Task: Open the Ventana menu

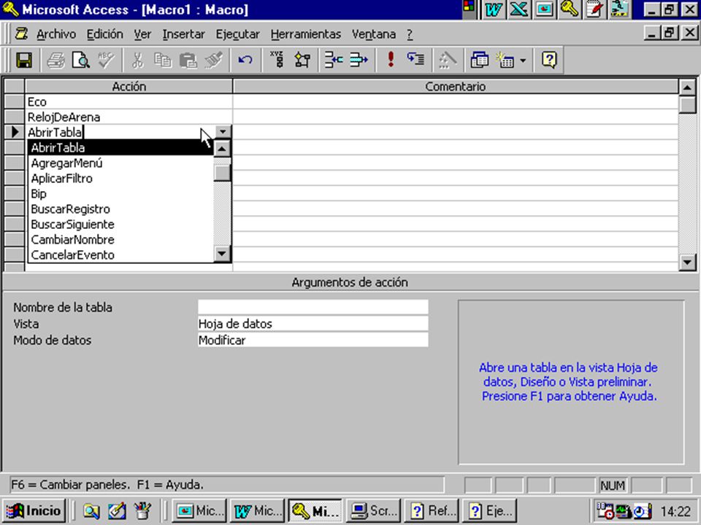Action: (x=374, y=34)
